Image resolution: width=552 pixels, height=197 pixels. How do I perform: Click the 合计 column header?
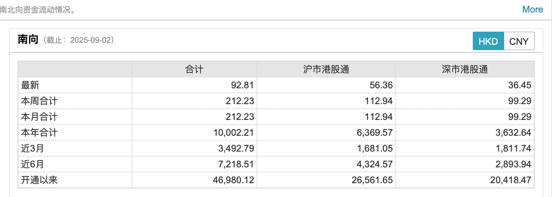(x=194, y=69)
